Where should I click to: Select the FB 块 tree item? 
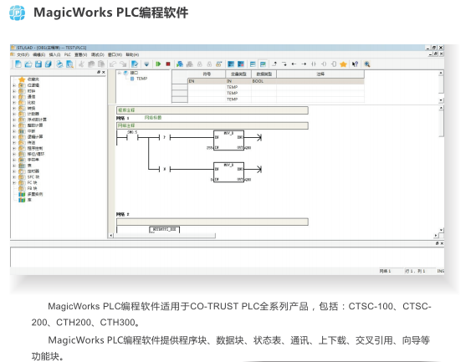[28, 188]
